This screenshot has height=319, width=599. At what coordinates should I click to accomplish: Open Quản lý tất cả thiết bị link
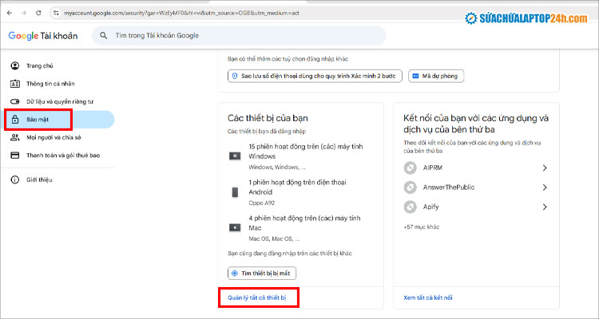coord(256,297)
